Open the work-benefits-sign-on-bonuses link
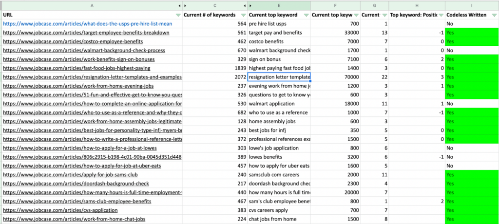Viewport: 499px width, 224px height. [78, 59]
